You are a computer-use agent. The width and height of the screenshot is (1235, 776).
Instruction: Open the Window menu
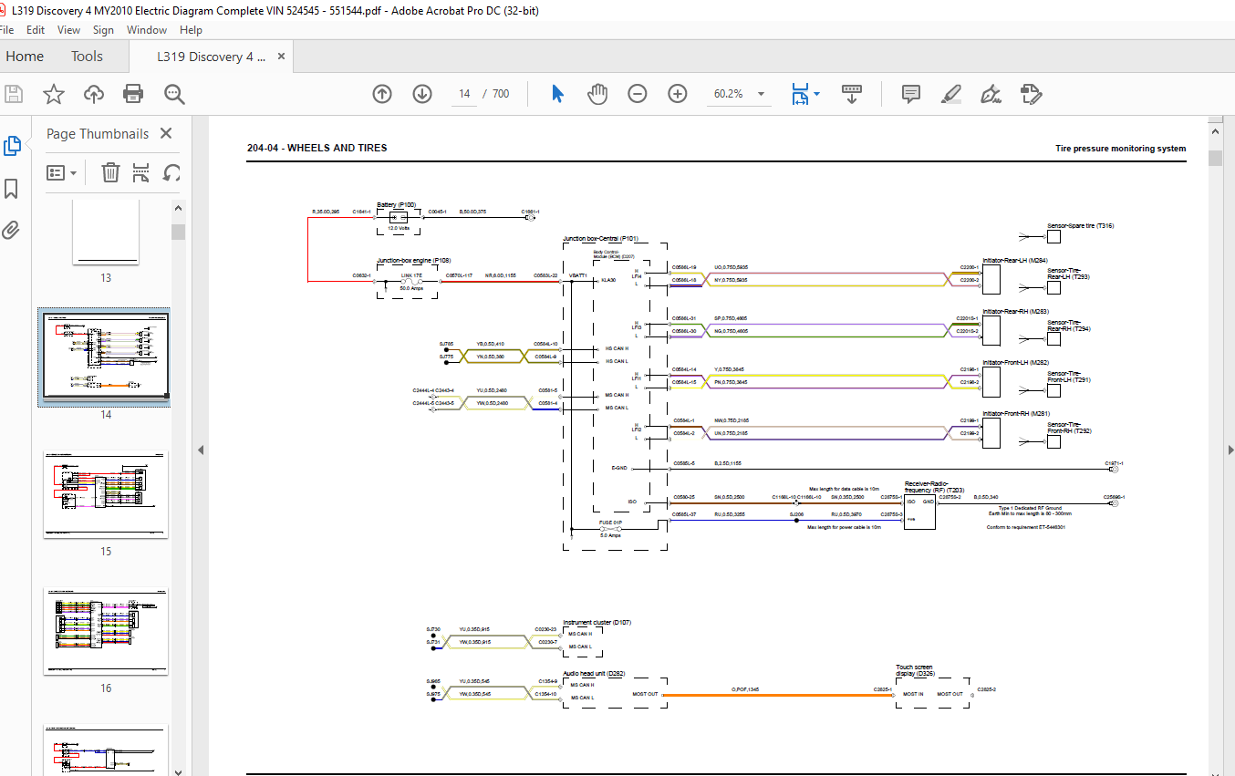(147, 29)
